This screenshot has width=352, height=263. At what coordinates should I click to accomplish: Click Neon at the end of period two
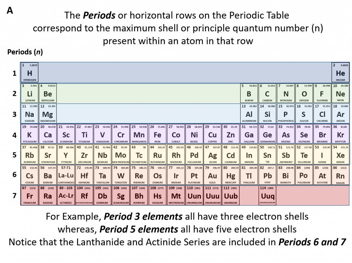341,93
